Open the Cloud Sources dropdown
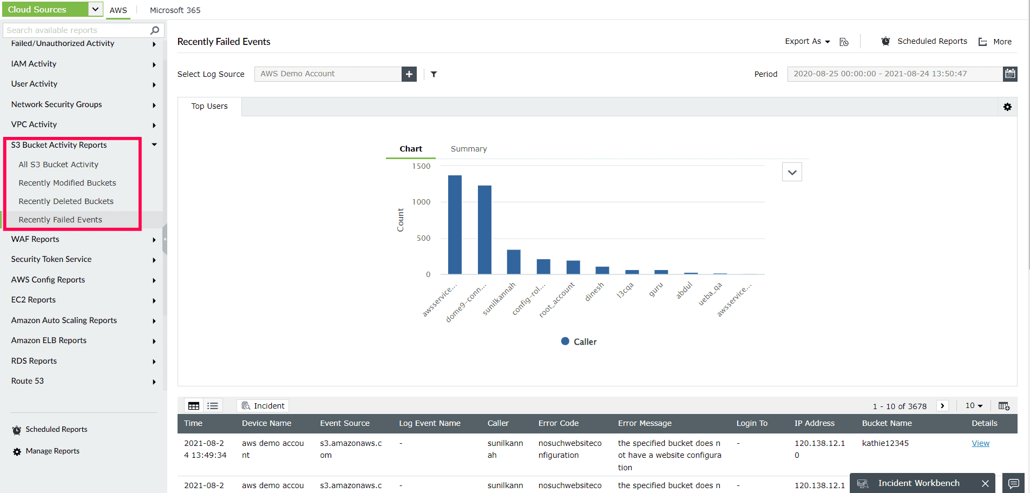This screenshot has height=493, width=1030. tap(95, 9)
